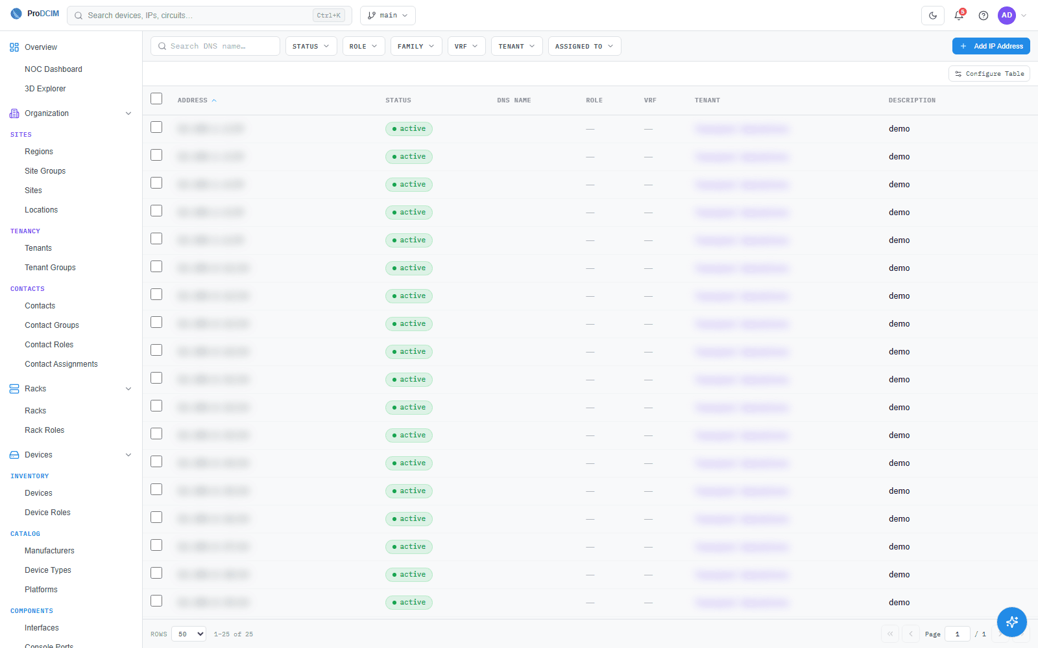1038x648 pixels.
Task: Open Interfaces in sidebar
Action: click(42, 628)
